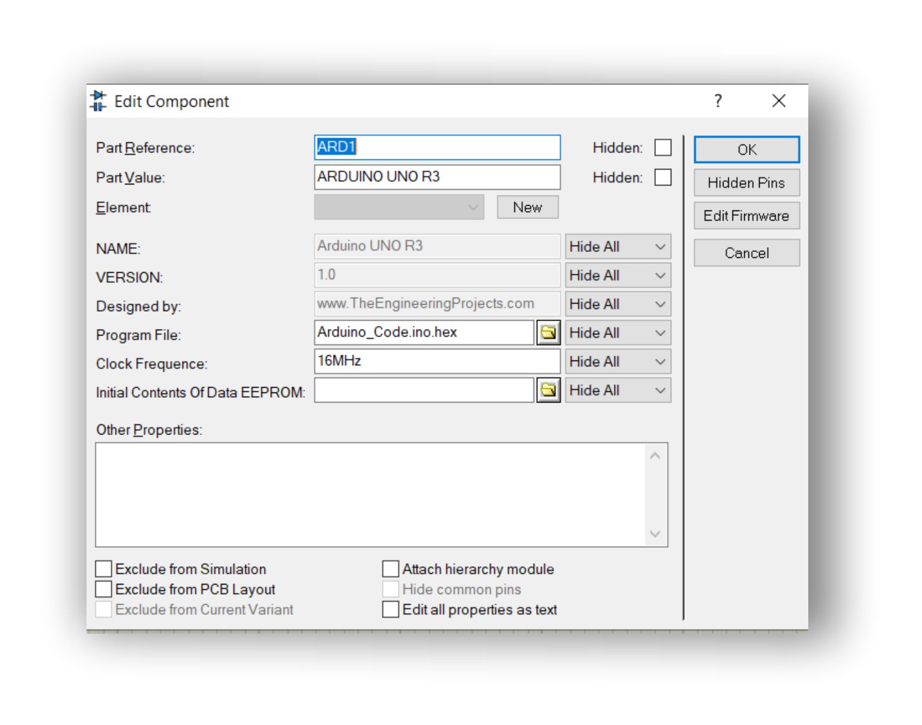Viewport: 922px width, 725px height.
Task: Cancel the Edit Component dialog
Action: [x=747, y=253]
